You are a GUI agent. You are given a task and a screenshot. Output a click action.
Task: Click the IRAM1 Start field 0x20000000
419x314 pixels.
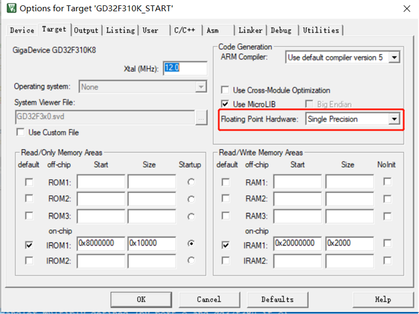[298, 243]
